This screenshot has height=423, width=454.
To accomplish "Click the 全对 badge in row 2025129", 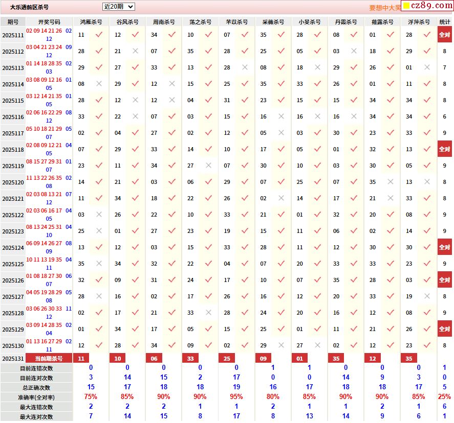I will [444, 329].
